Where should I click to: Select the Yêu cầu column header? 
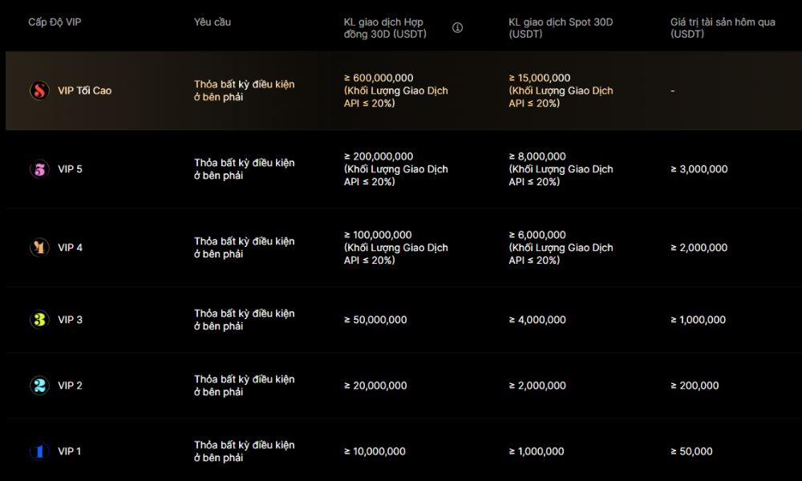213,22
